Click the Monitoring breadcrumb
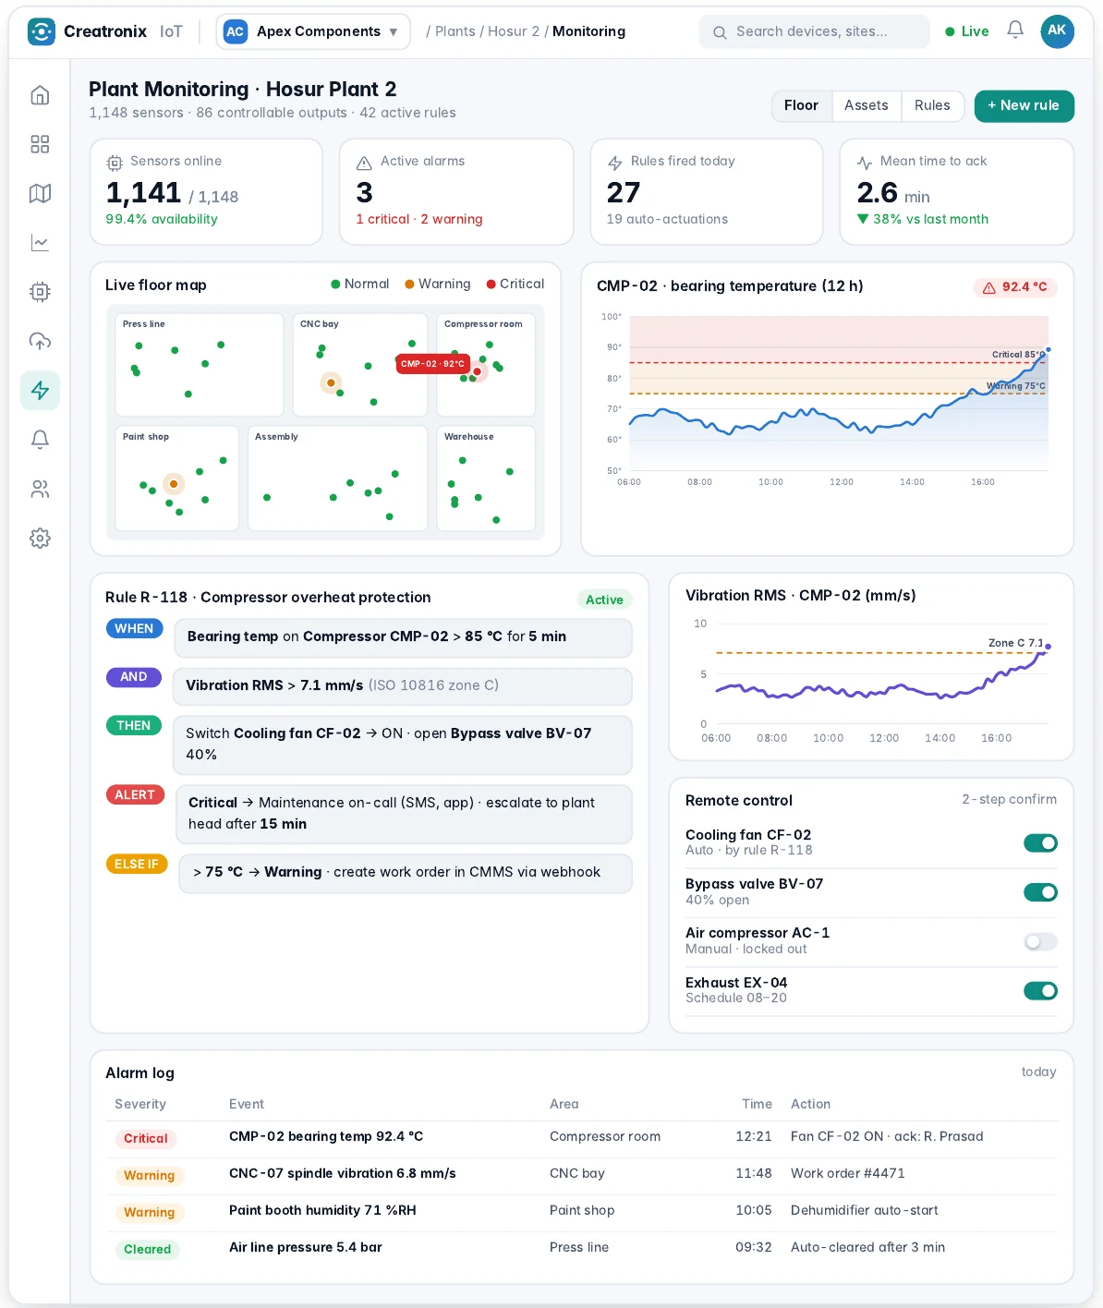 [588, 31]
